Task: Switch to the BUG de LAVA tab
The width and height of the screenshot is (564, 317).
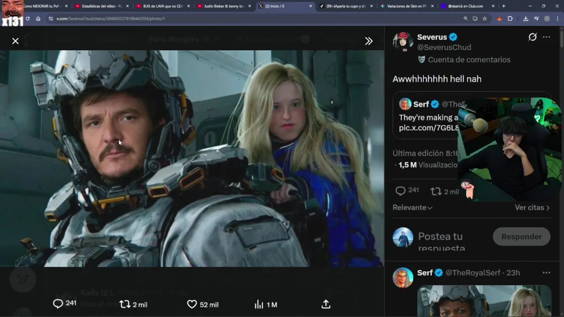Action: [163, 6]
